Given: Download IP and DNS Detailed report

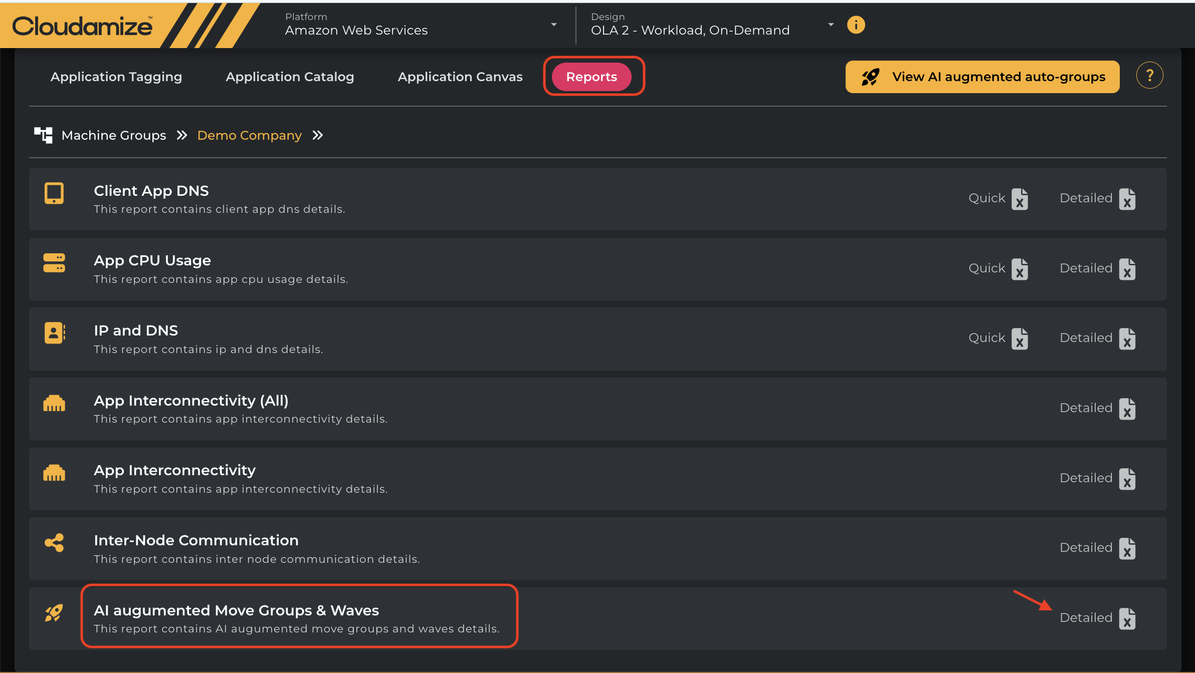Looking at the screenshot, I should (x=1086, y=338).
